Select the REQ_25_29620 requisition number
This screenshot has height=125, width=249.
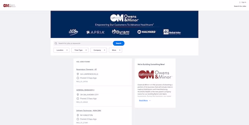(82, 102)
